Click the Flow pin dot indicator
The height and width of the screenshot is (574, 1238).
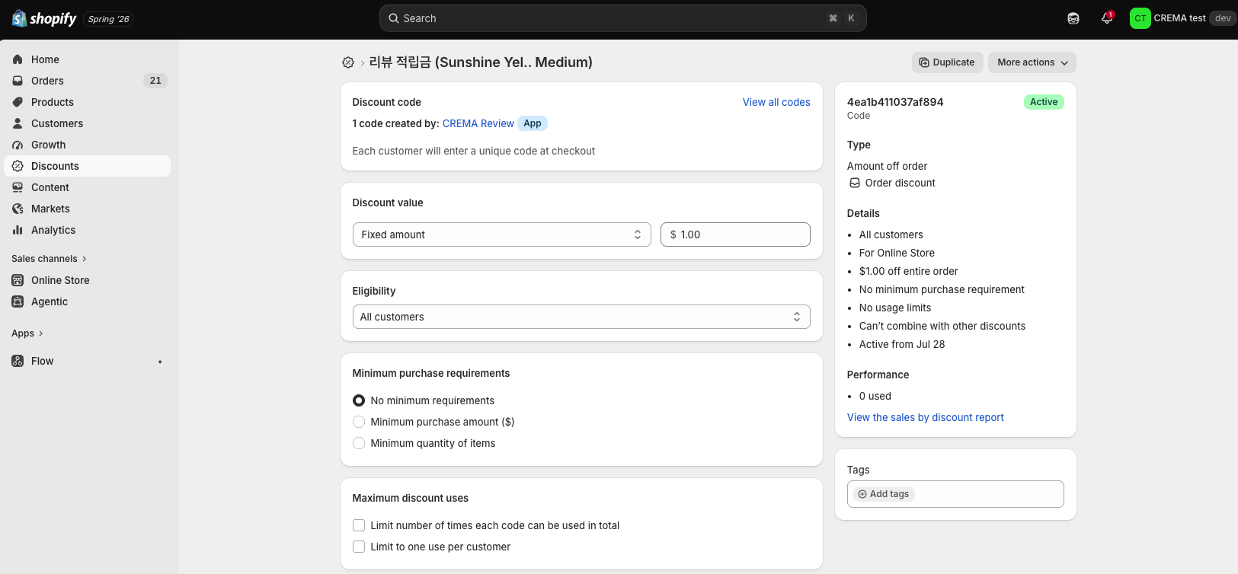pyautogui.click(x=160, y=362)
